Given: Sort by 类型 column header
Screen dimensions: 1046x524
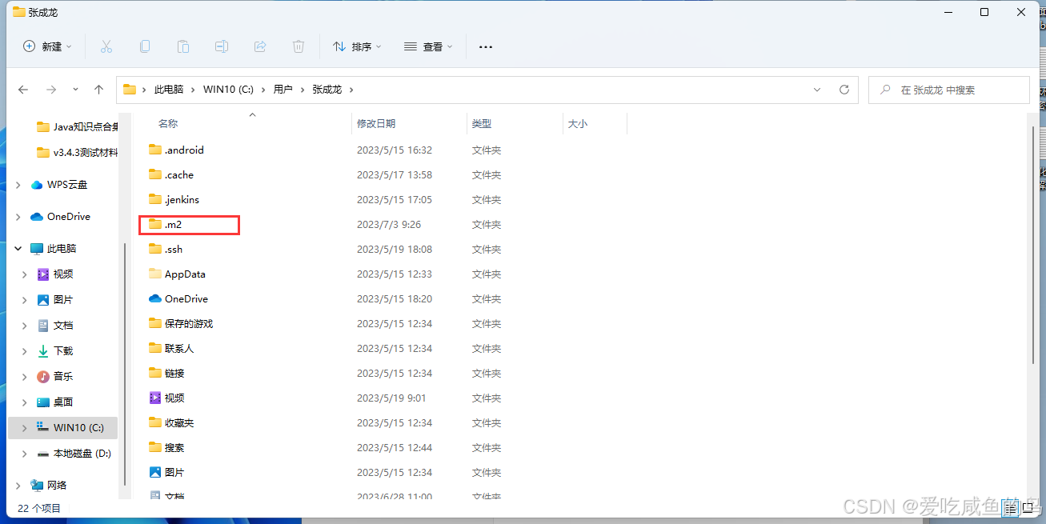Looking at the screenshot, I should [x=482, y=124].
